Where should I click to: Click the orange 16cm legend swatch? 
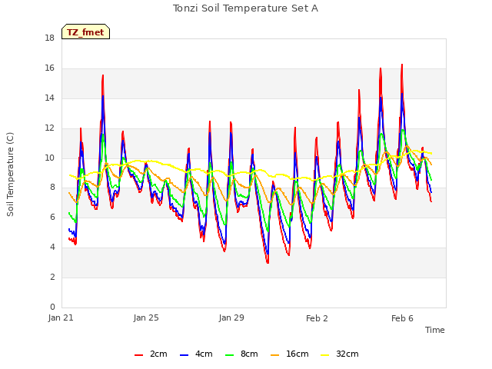pyautogui.click(x=274, y=355)
